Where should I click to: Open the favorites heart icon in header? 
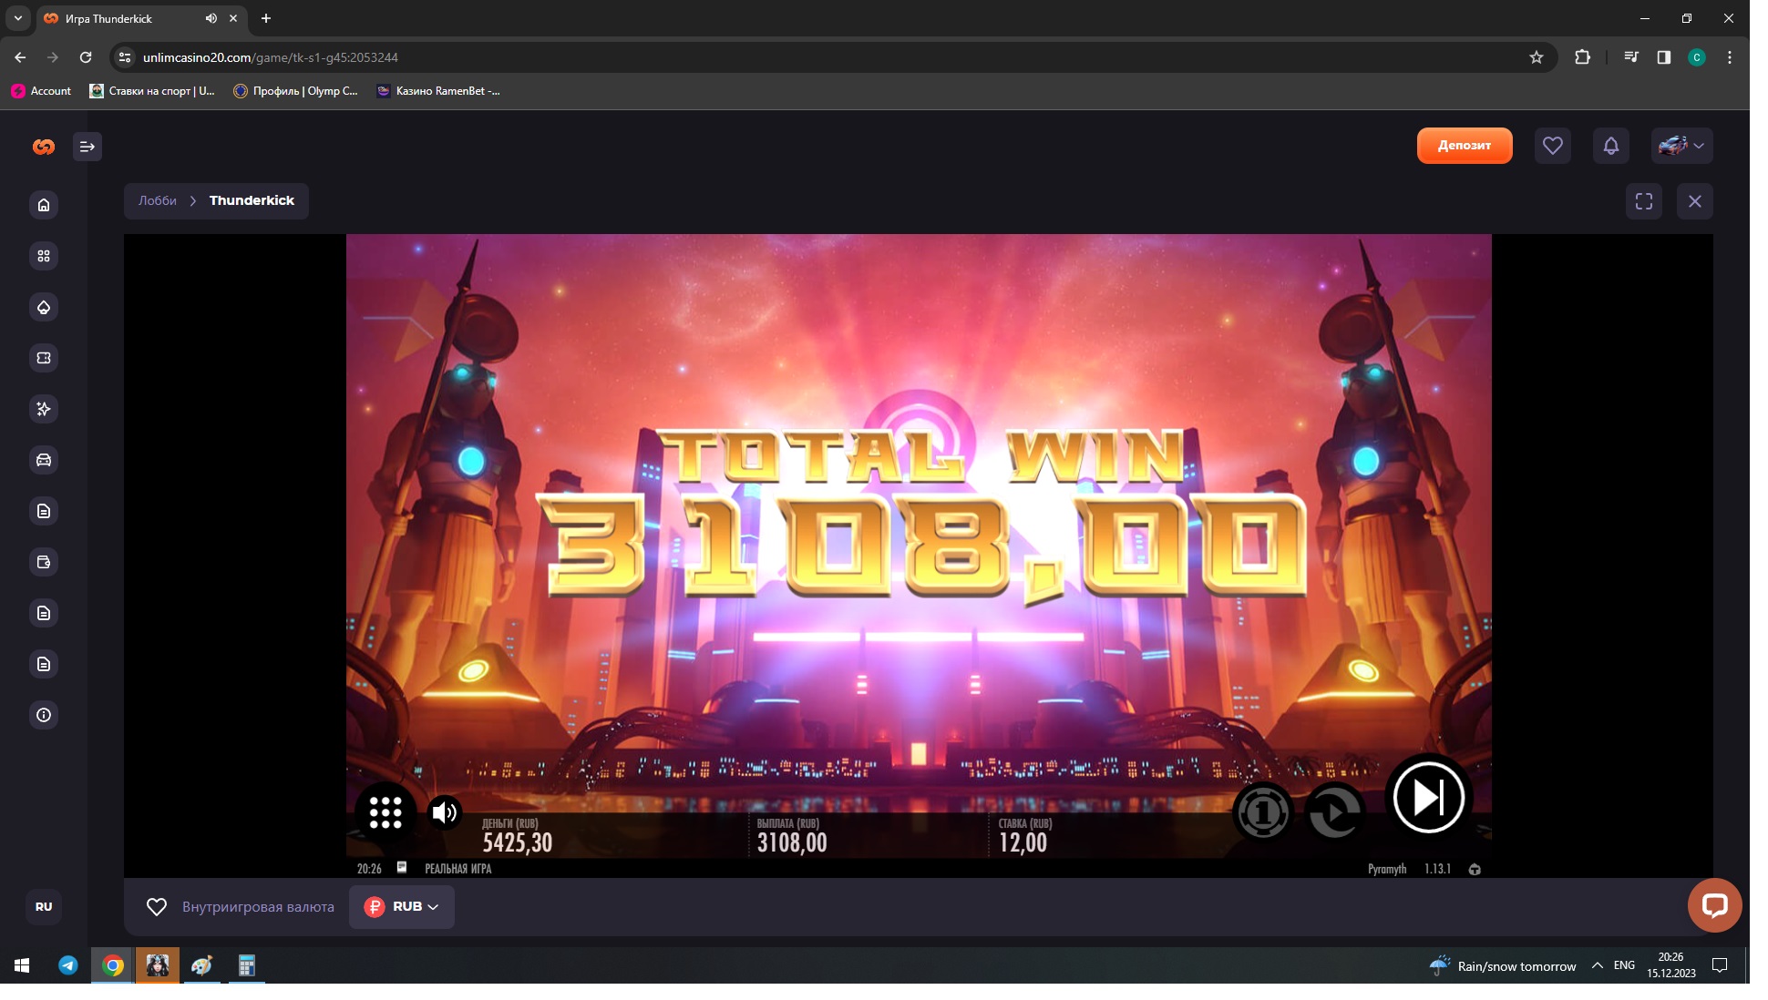point(1552,146)
